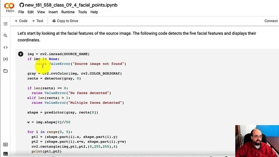Run the code cell
Viewport: 279px width, 157px height.
[20, 54]
